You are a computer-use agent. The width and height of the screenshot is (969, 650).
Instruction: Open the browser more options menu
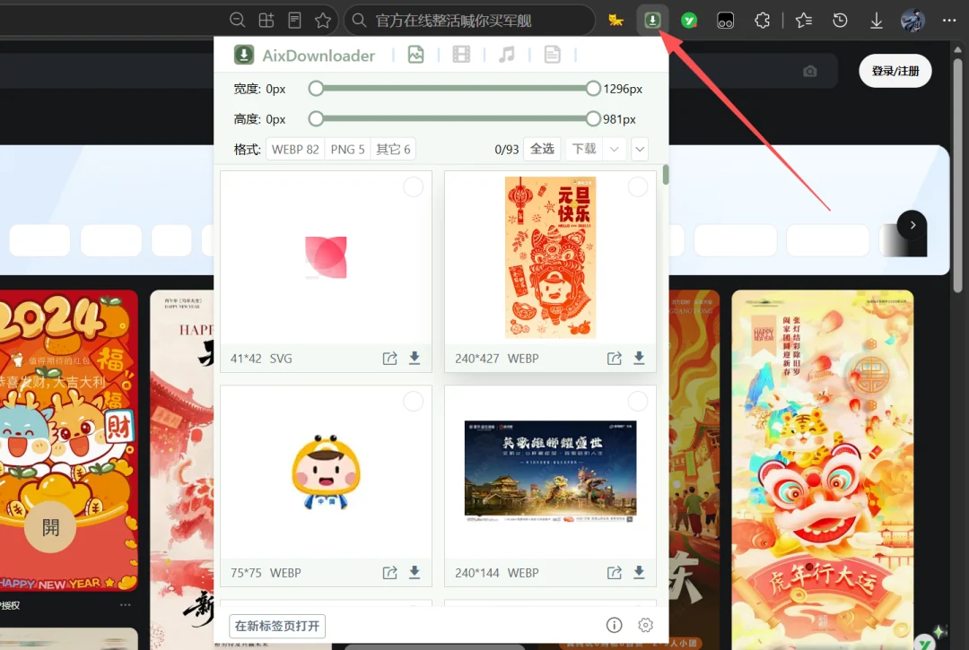949,21
